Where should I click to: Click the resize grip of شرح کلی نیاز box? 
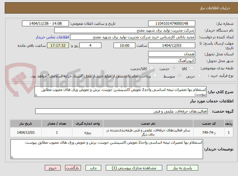[36, 95]
